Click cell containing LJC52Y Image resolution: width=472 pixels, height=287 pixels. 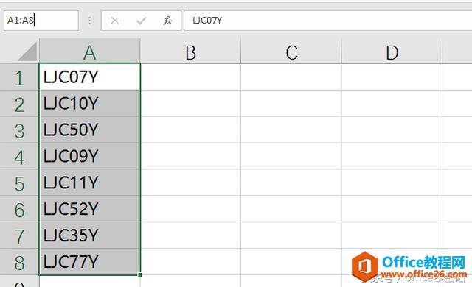point(90,209)
